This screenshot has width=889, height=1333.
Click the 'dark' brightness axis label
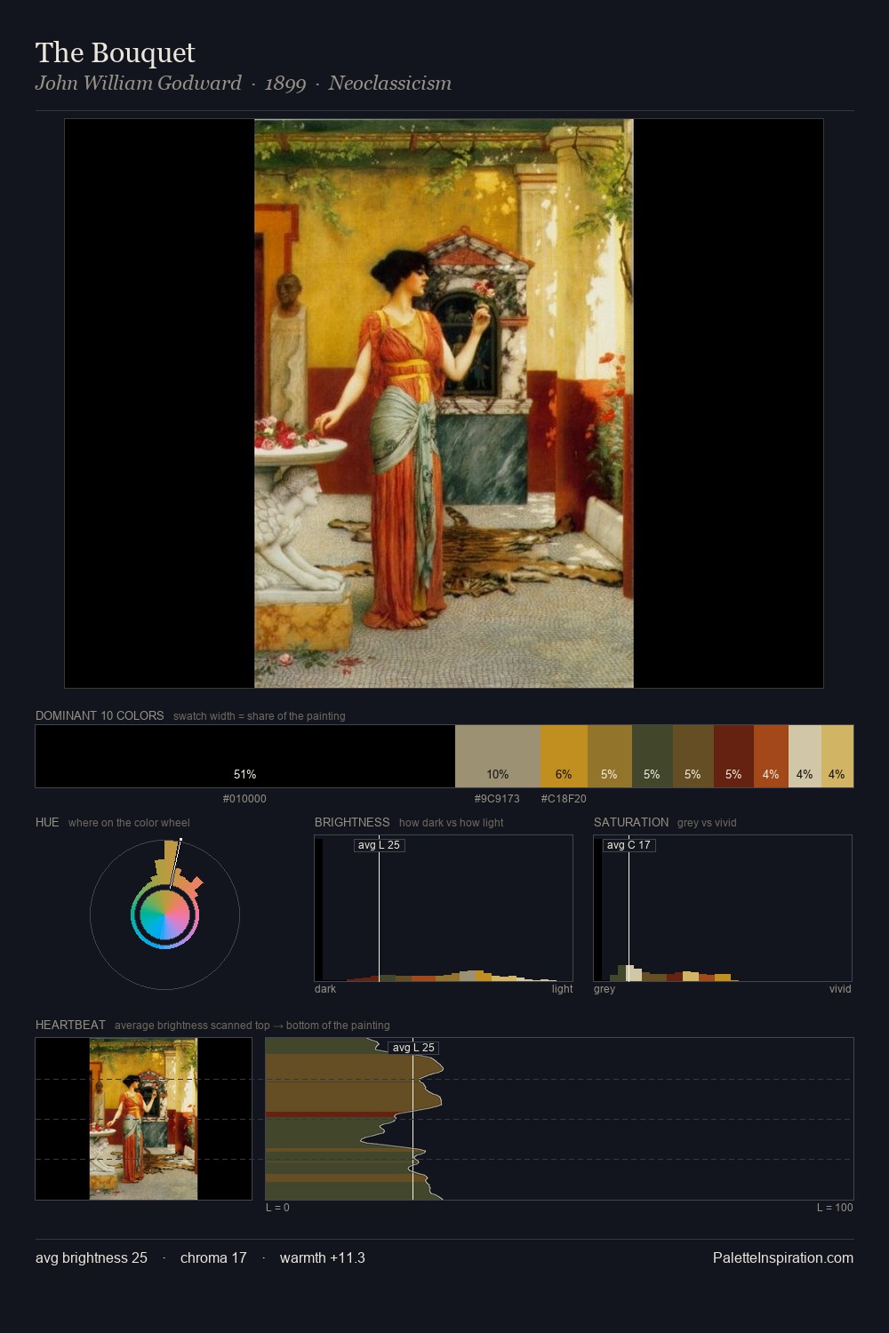[325, 989]
